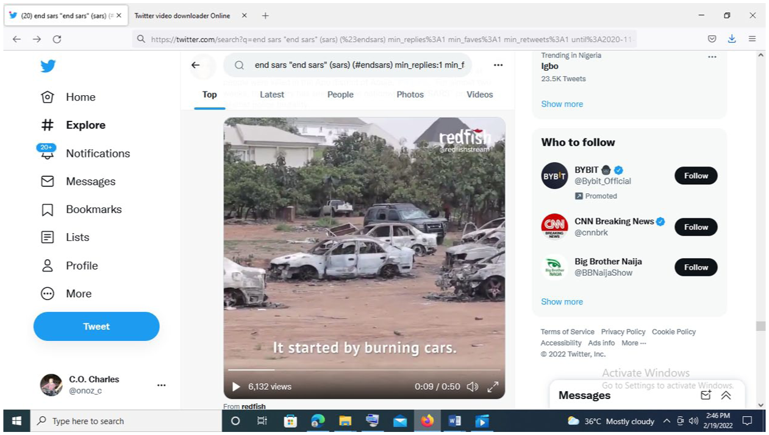Screen dimensions: 769x435
Task: Open new message compose icon in Messages
Action: coord(706,395)
